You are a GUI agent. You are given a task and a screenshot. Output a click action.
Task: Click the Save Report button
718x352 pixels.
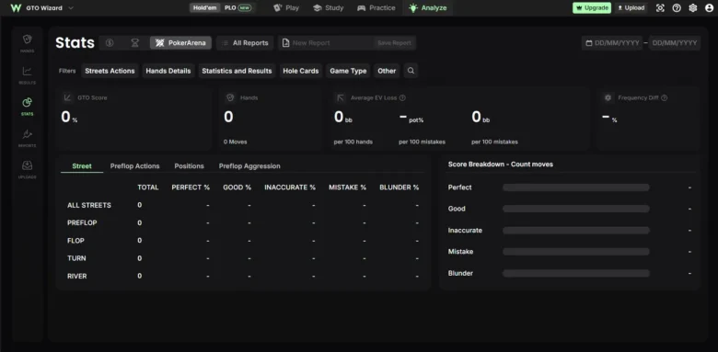point(394,43)
